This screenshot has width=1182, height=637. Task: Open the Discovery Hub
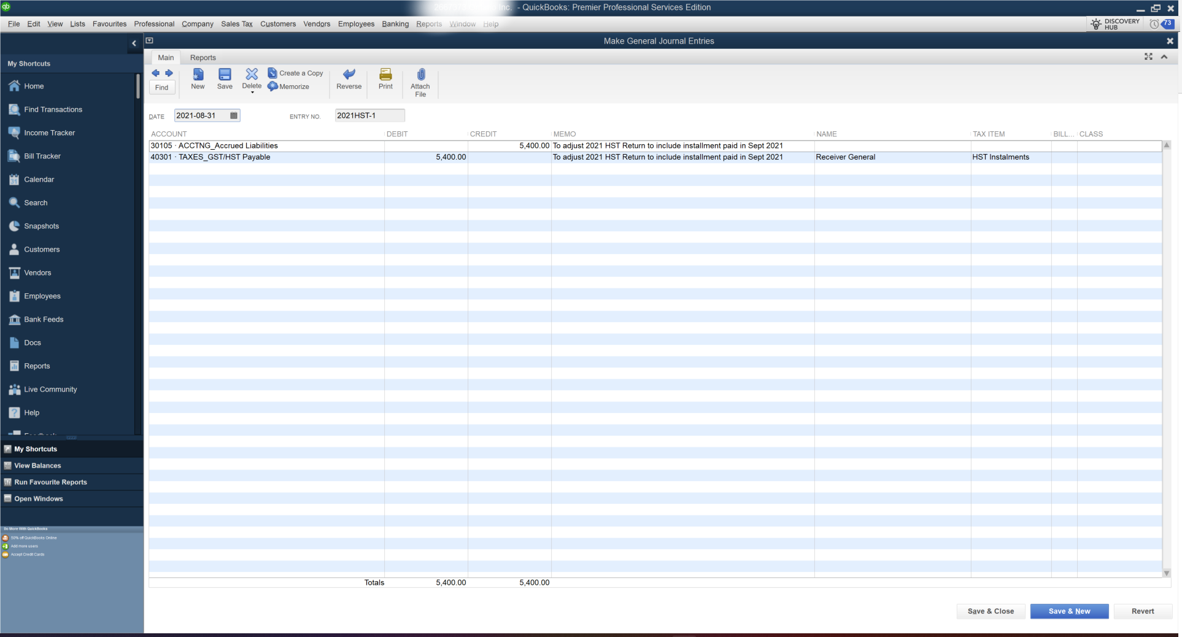click(1114, 24)
